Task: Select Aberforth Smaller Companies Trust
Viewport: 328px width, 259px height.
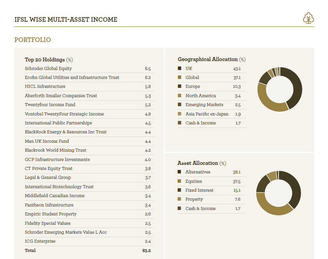Action: point(89,96)
